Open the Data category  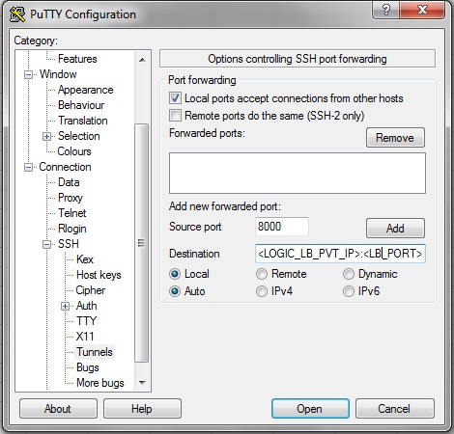coord(69,182)
